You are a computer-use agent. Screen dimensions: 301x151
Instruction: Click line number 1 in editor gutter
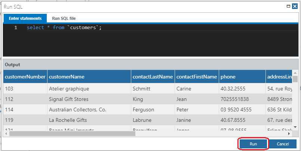click(15, 28)
